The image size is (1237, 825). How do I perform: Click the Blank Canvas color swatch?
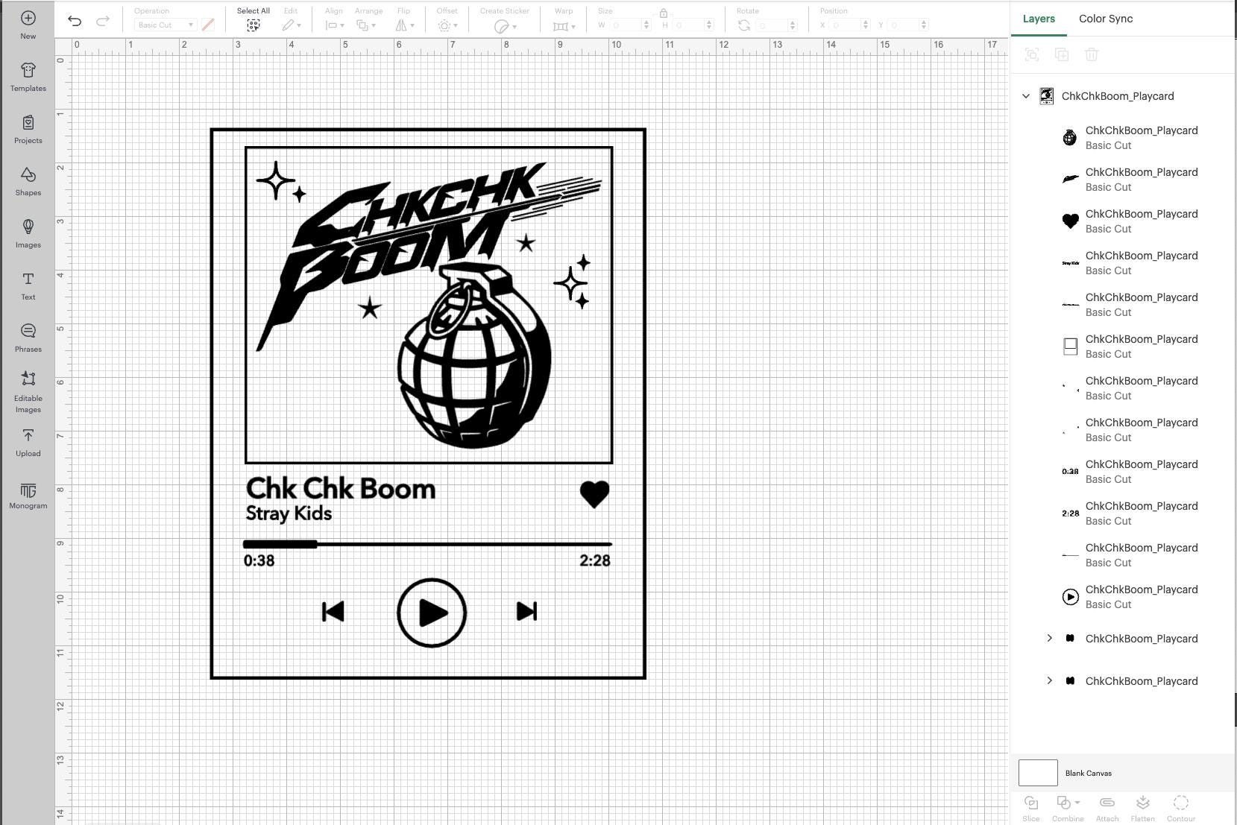pyautogui.click(x=1038, y=773)
